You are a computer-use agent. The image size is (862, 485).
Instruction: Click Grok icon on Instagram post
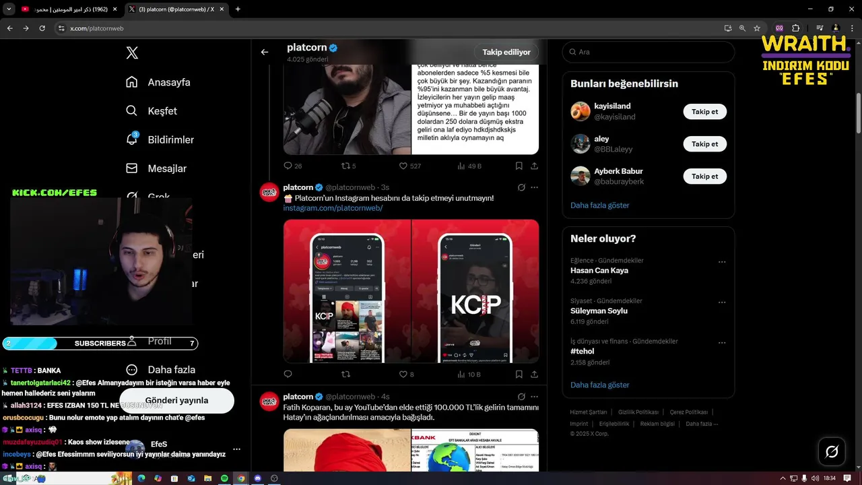pos(521,187)
